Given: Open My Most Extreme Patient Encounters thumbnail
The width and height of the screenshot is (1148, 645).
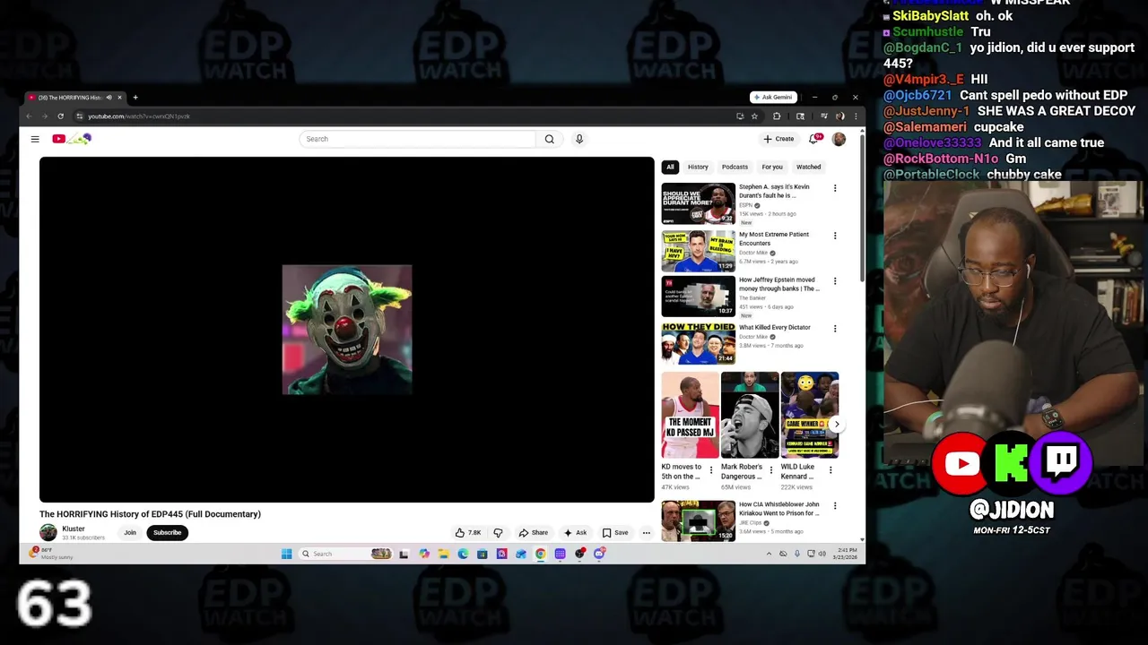Looking at the screenshot, I should (698, 251).
